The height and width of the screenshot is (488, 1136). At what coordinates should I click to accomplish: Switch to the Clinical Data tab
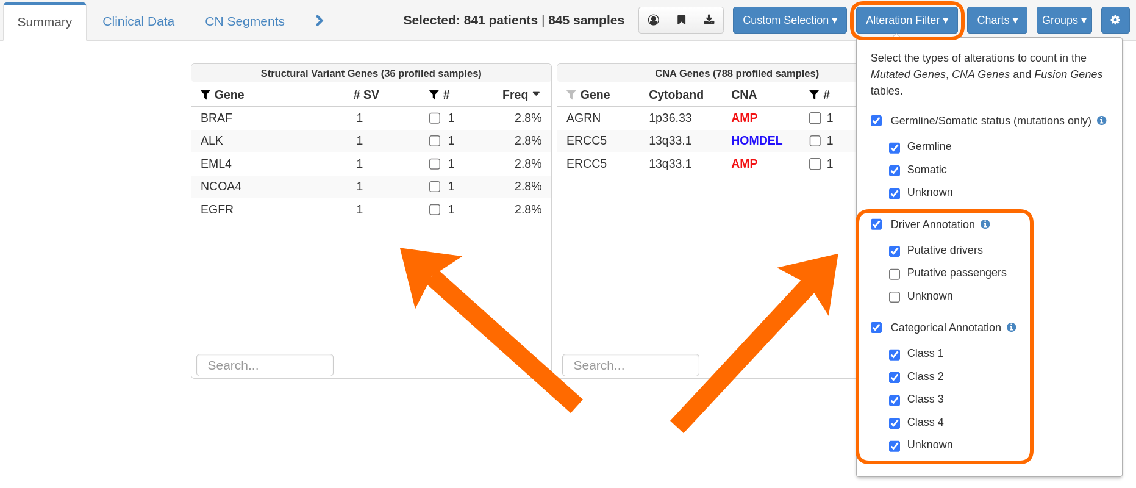138,21
